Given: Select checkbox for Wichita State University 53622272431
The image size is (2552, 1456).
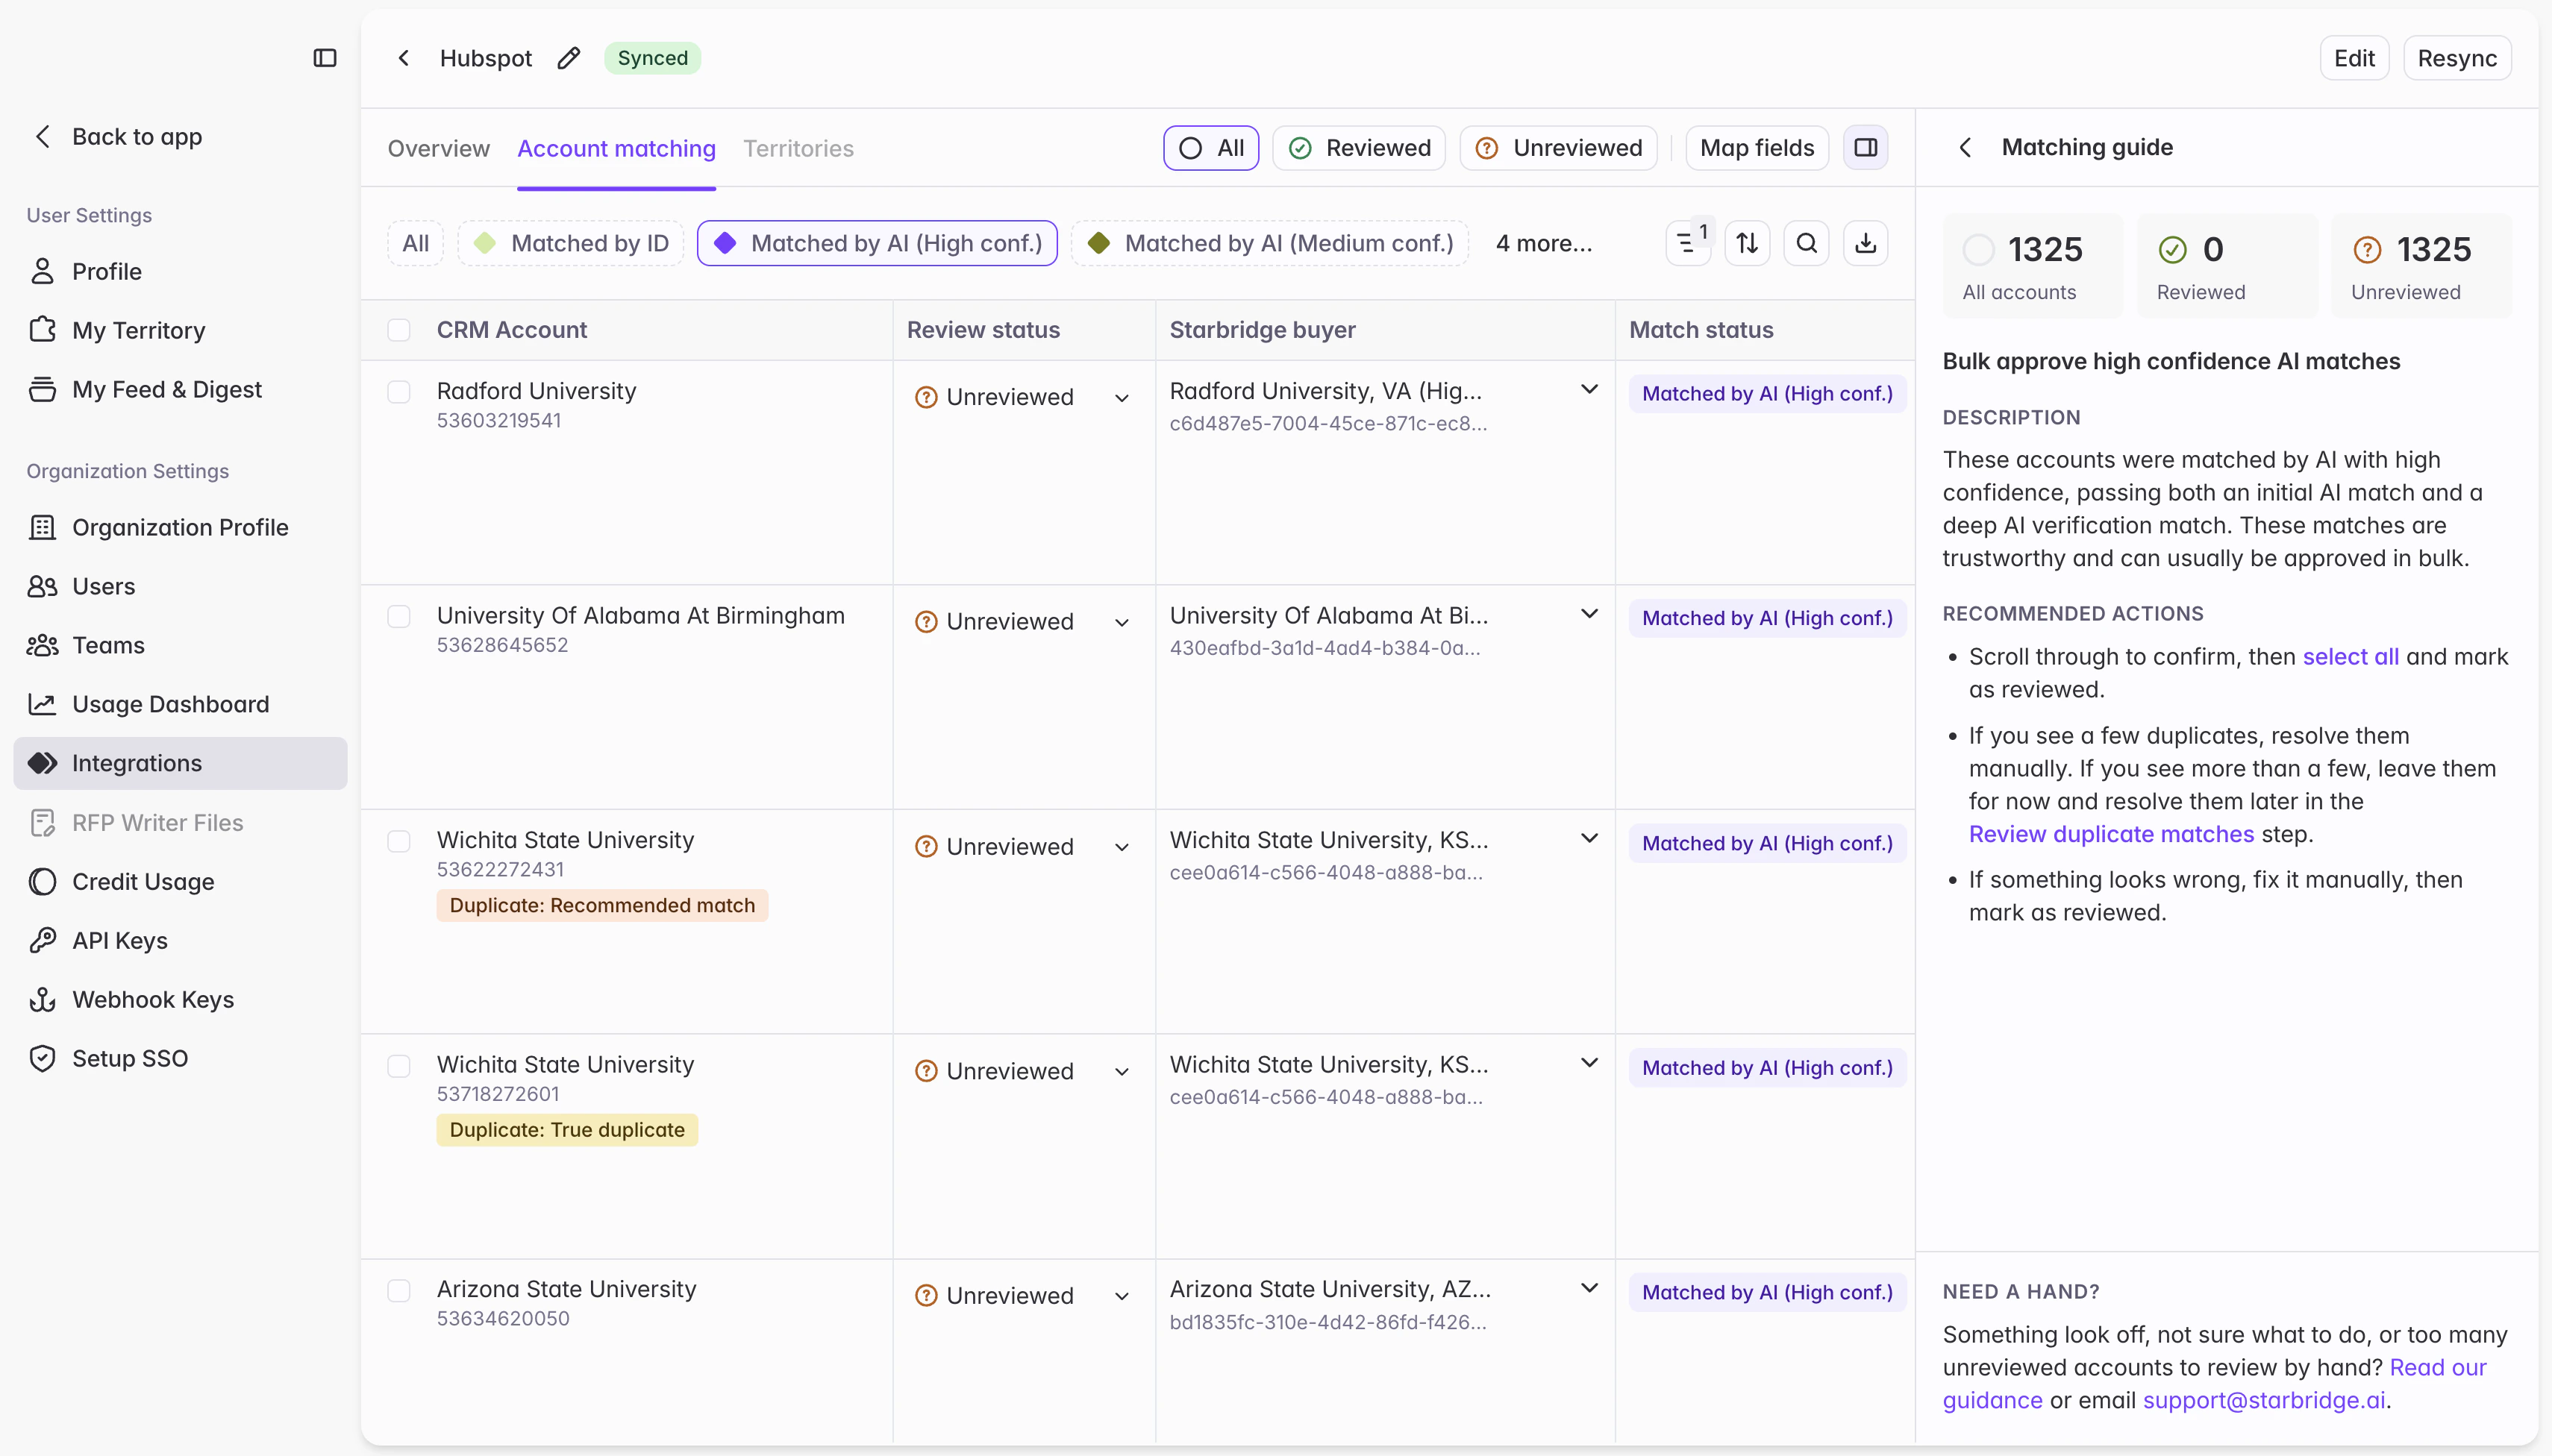Looking at the screenshot, I should [x=399, y=841].
